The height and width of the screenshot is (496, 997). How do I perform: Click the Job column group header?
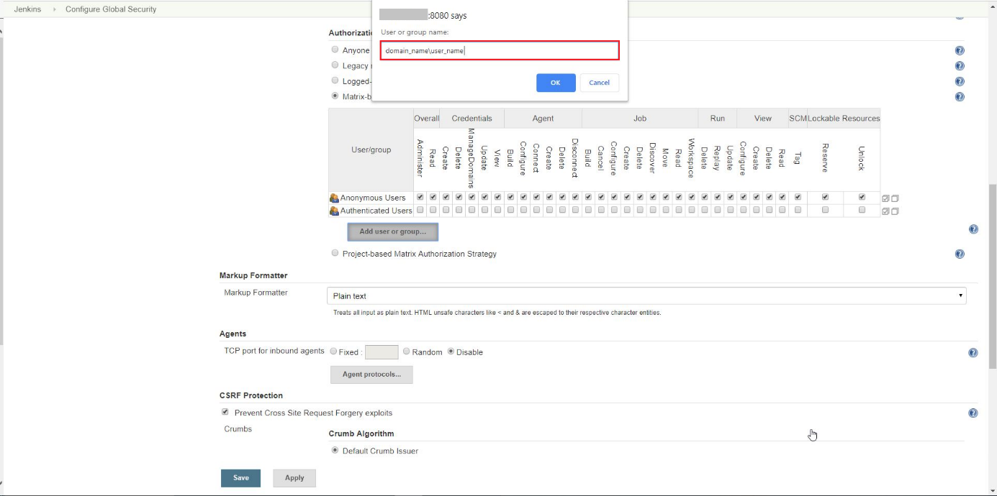[x=640, y=119]
